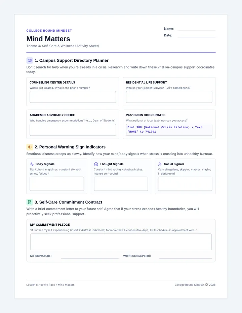Click the Counseling Center Details input box

coord(73,97)
